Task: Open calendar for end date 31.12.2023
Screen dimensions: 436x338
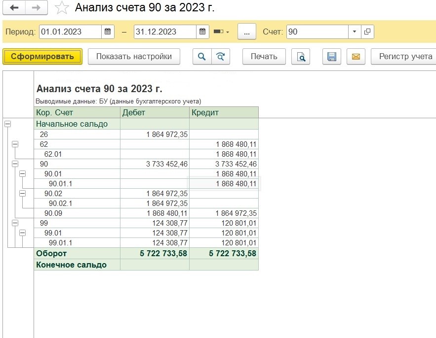Action: pos(203,32)
